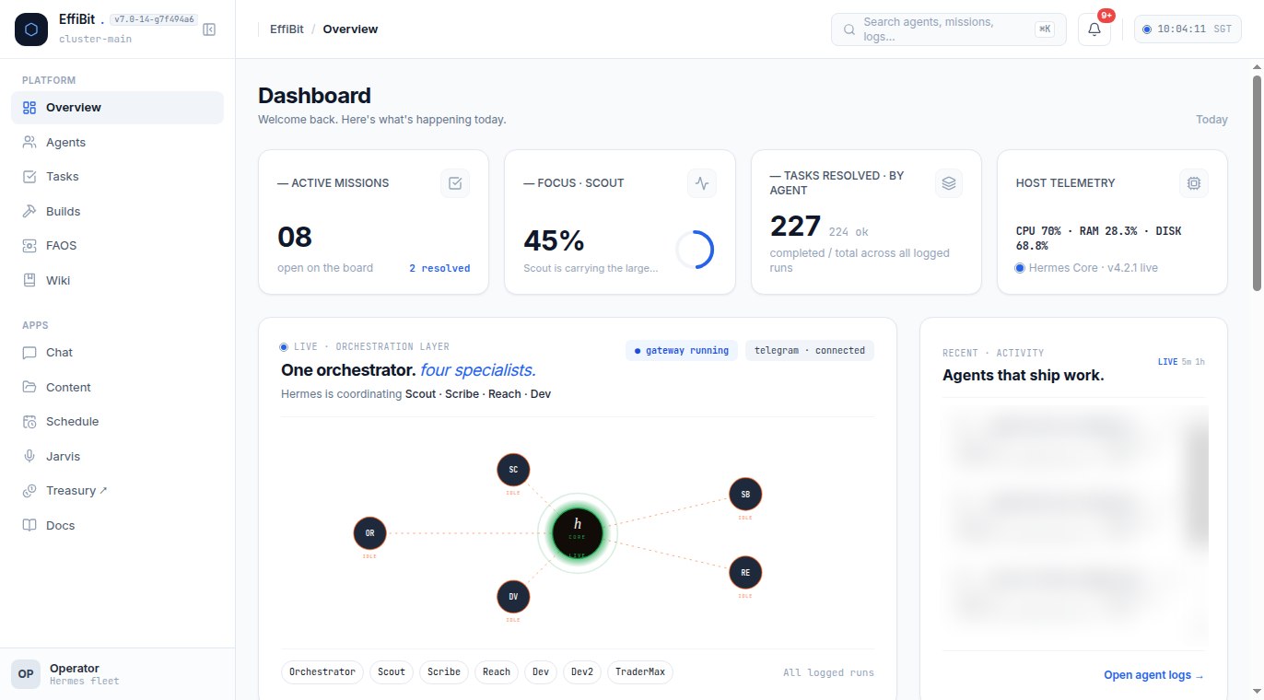Image resolution: width=1264 pixels, height=700 pixels.
Task: Click the OP operator avatar
Action: (x=26, y=674)
